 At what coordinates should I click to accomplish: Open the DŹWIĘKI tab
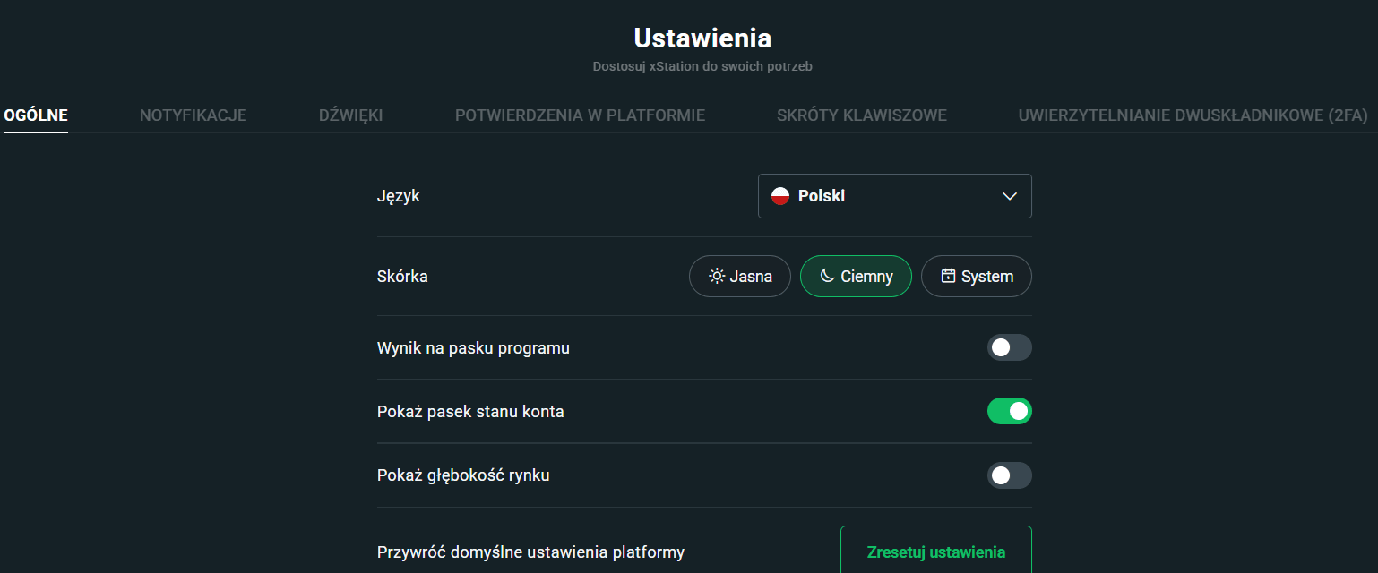(x=351, y=115)
